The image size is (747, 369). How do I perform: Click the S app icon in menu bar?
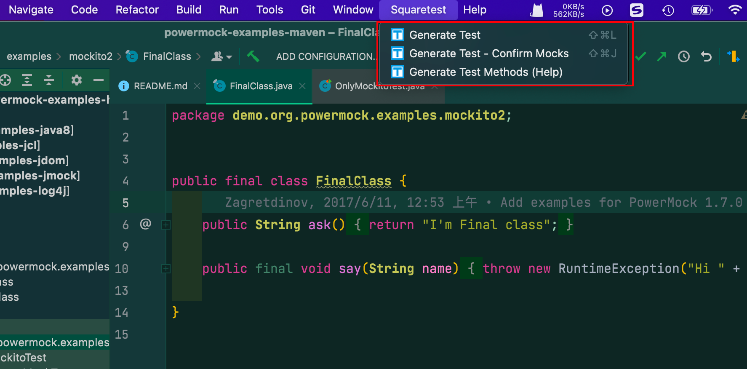tap(636, 10)
